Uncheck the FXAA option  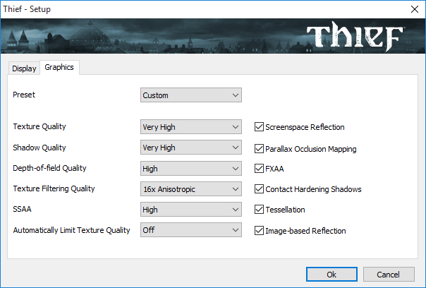point(259,169)
